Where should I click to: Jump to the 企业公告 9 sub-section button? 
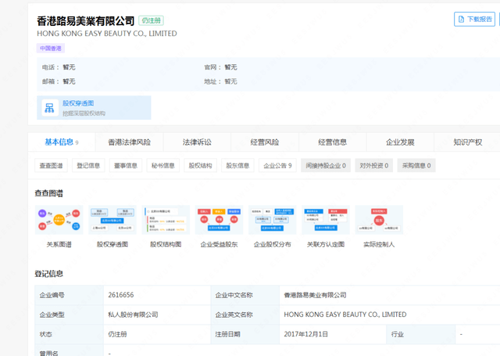coord(277,165)
